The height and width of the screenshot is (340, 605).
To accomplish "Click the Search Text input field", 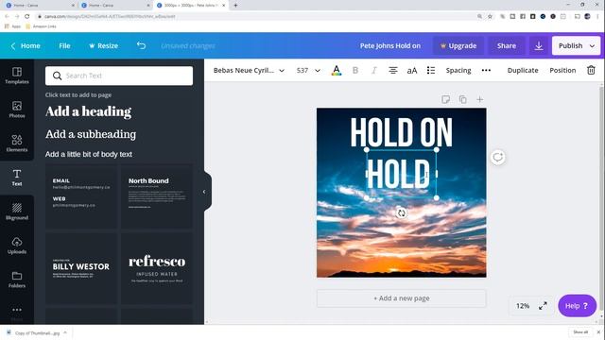I will tap(119, 76).
